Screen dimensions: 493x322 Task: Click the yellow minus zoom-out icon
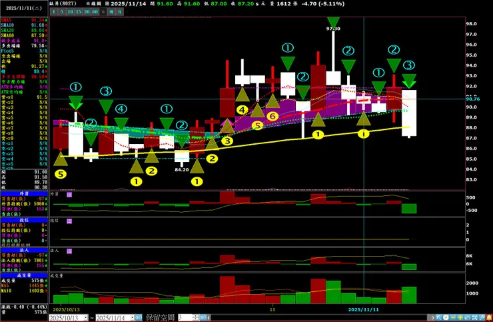[x=453, y=317]
